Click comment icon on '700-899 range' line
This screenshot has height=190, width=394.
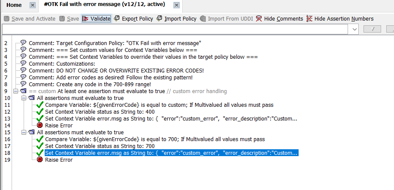(x=23, y=84)
